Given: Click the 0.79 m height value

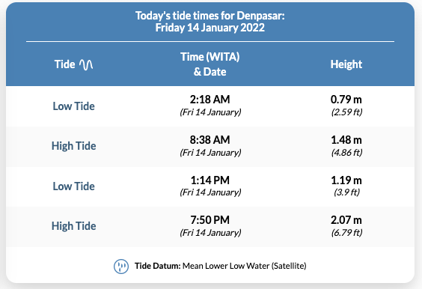Looking at the screenshot, I should tap(346, 100).
